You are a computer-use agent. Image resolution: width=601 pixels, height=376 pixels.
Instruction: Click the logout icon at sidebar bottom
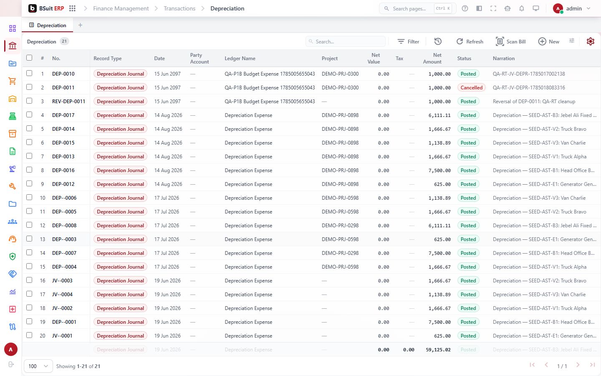point(11,364)
